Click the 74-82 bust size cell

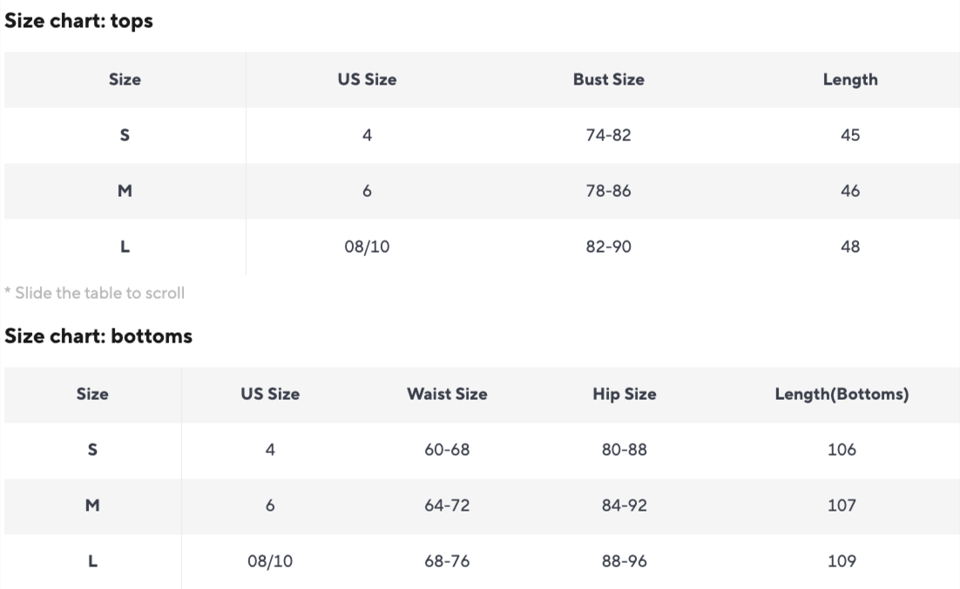pyautogui.click(x=608, y=135)
